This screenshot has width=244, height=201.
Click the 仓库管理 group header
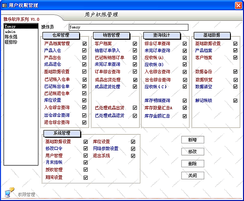pyautogui.click(x=61, y=35)
